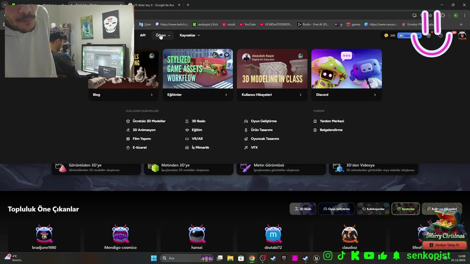Viewport: 470px width, 264px height.
Task: Collapse the Öğren dropdown menu
Action: [163, 35]
